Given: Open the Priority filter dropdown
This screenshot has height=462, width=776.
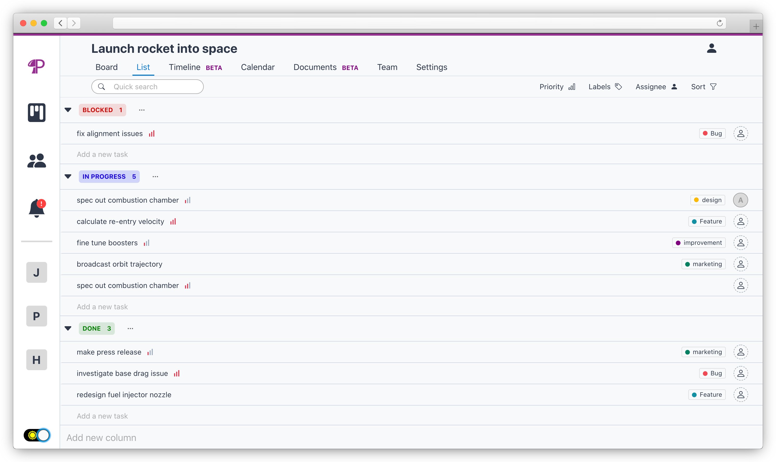Looking at the screenshot, I should coord(557,87).
